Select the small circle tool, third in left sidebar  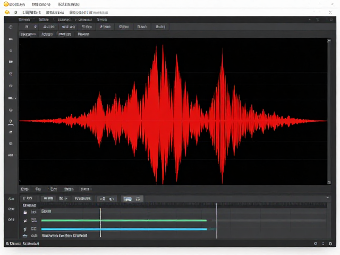point(11,51)
